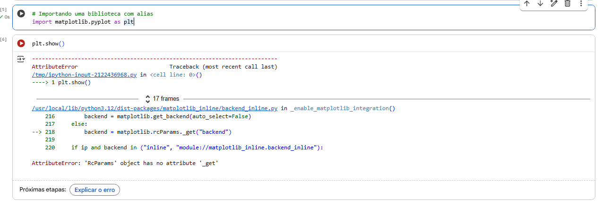The width and height of the screenshot is (602, 208).
Task: Click the execution count [5] label
Action: [x=4, y=9]
